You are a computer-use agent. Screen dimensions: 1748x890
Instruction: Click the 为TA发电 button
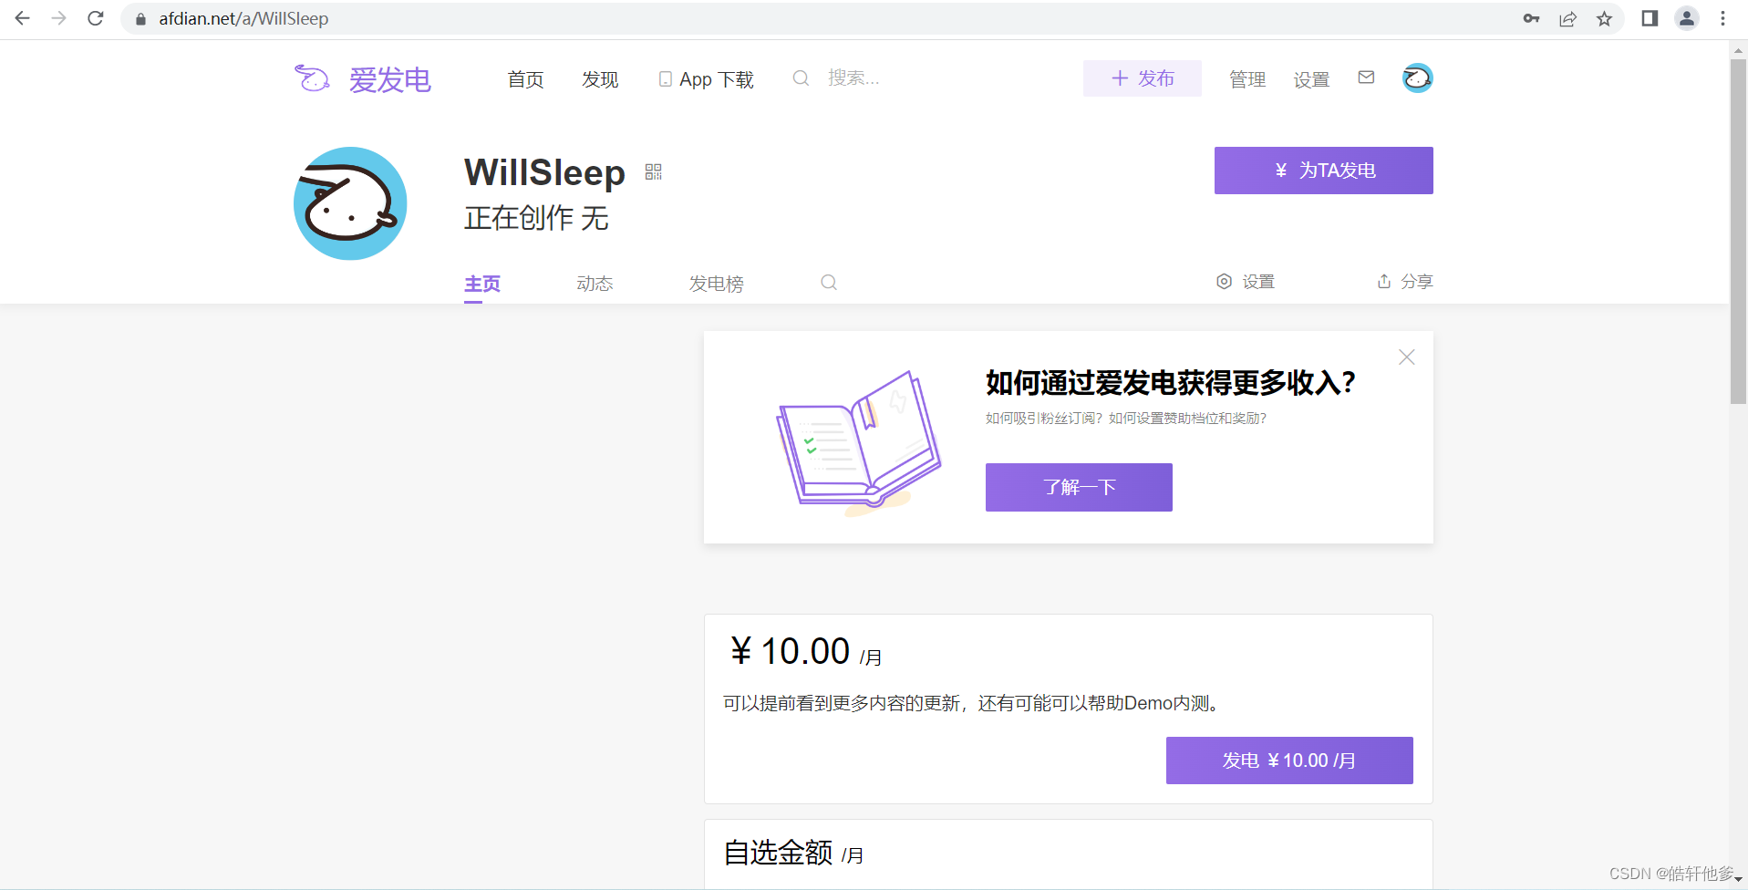tap(1324, 171)
